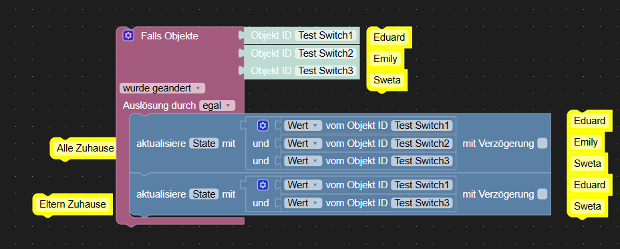Select Sweta note right of second aktualisiere block
Screen dimensions: 620x249
pyautogui.click(x=587, y=206)
